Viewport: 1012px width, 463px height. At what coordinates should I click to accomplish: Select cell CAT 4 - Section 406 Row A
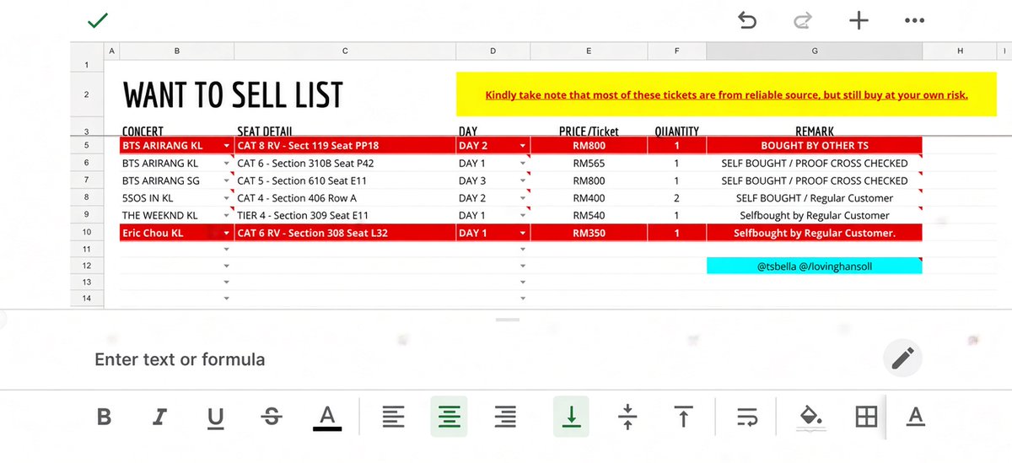pos(345,198)
